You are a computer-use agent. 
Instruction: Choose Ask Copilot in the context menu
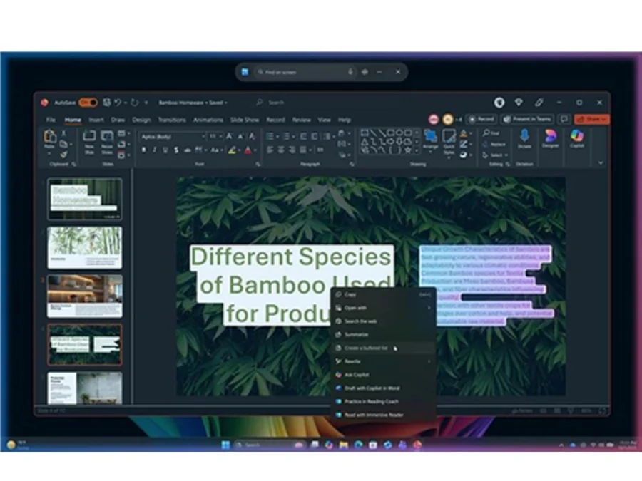pos(383,375)
